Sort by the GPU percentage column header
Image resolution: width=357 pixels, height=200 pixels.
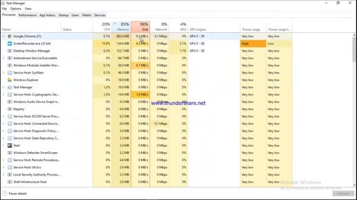coord(178,27)
